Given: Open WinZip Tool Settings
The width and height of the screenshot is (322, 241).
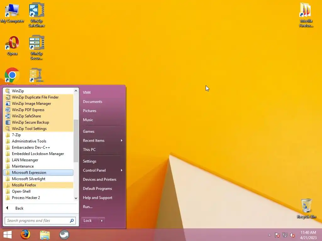Looking at the screenshot, I should coord(38,128).
